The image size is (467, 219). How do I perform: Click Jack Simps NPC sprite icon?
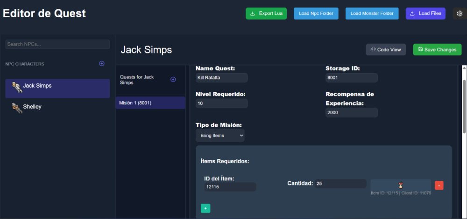(17, 87)
